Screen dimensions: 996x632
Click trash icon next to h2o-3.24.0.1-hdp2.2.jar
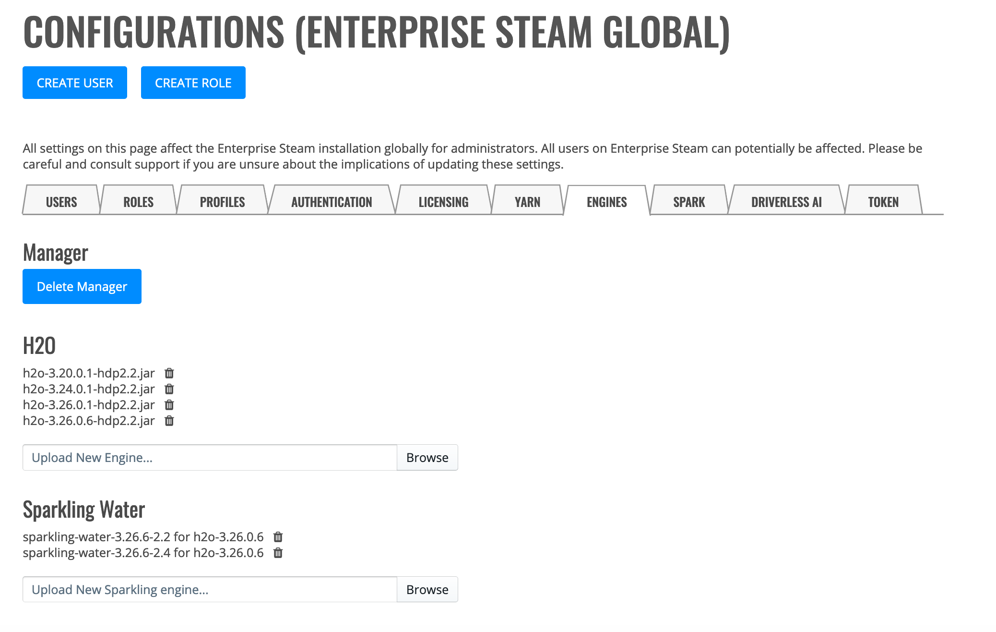(x=169, y=389)
